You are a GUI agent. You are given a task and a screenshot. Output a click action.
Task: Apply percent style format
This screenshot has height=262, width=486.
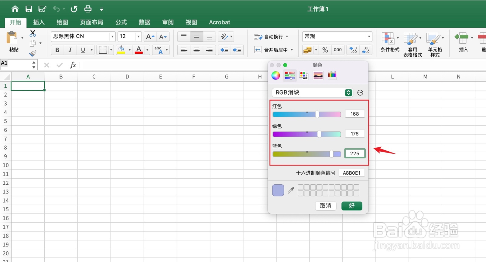[325, 50]
